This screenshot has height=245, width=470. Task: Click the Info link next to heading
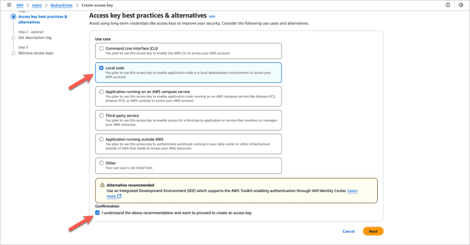212,16
